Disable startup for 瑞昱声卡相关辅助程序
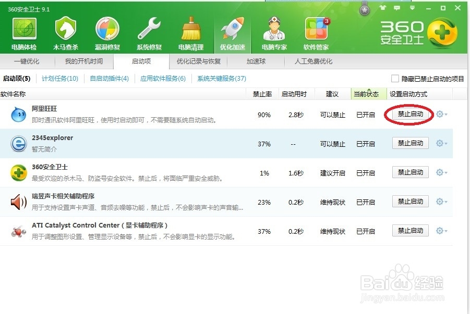470x314 pixels. coord(411,202)
